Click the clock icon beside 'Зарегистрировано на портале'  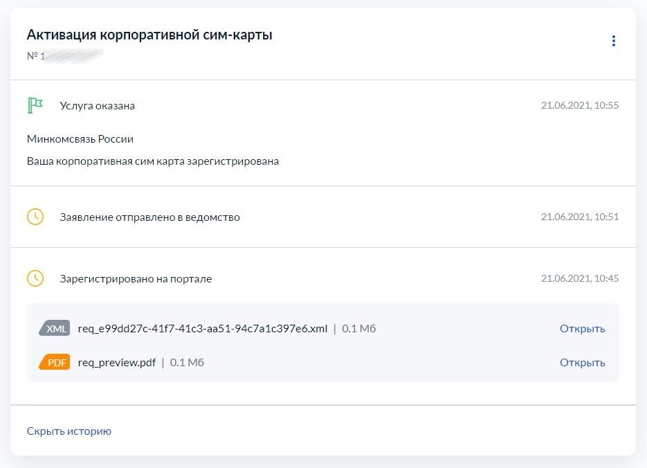click(x=35, y=278)
